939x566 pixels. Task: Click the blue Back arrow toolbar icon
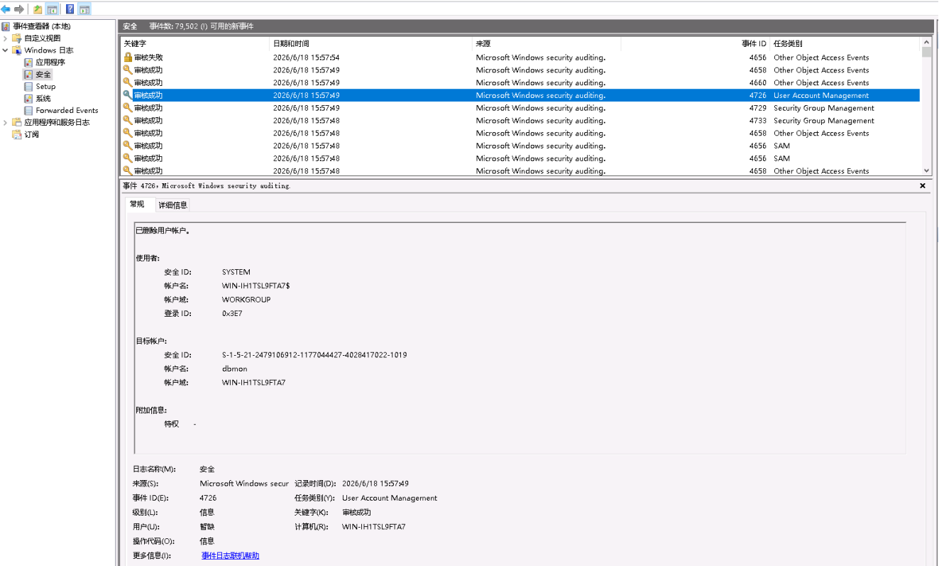(6, 9)
